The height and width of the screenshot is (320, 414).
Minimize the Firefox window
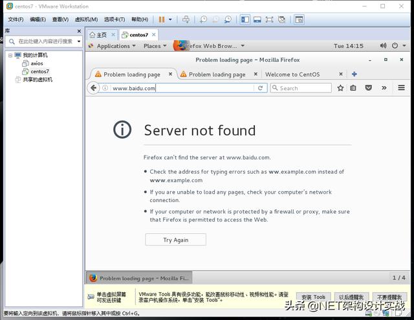370,60
